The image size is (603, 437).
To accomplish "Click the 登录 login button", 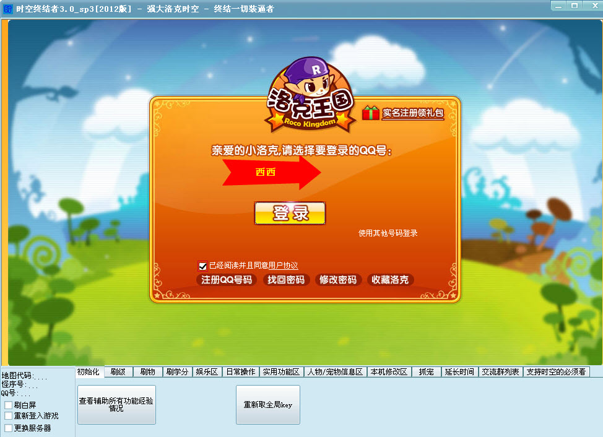I will pos(290,212).
